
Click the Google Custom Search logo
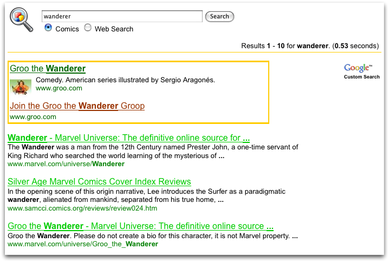[361, 70]
